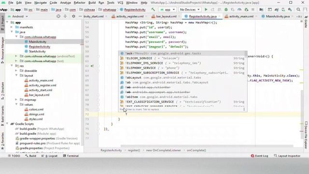
Task: Hide the Project panel with the minus icon
Action: [80, 16]
